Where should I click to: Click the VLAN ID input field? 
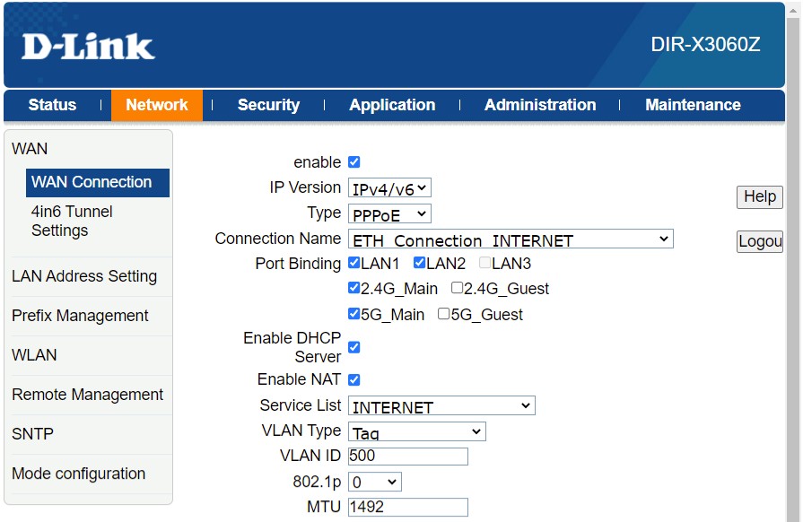(407, 457)
